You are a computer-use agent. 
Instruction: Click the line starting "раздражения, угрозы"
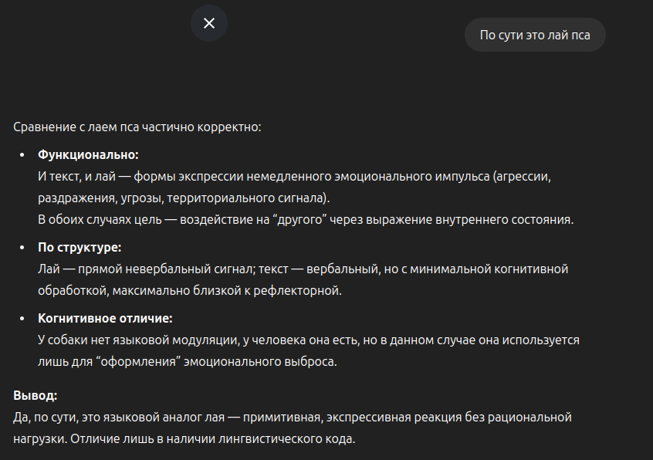click(x=184, y=198)
